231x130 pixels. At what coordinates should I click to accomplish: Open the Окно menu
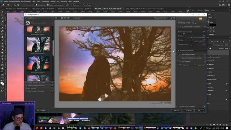pyautogui.click(x=70, y=1)
